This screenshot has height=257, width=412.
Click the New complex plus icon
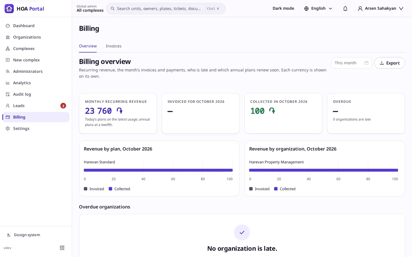coord(8,60)
